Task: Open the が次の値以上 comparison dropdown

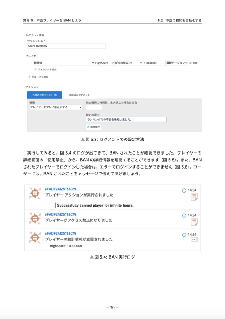Action: click(128, 63)
